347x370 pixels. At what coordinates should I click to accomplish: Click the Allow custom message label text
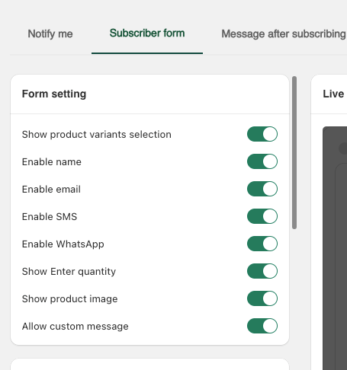coord(76,327)
